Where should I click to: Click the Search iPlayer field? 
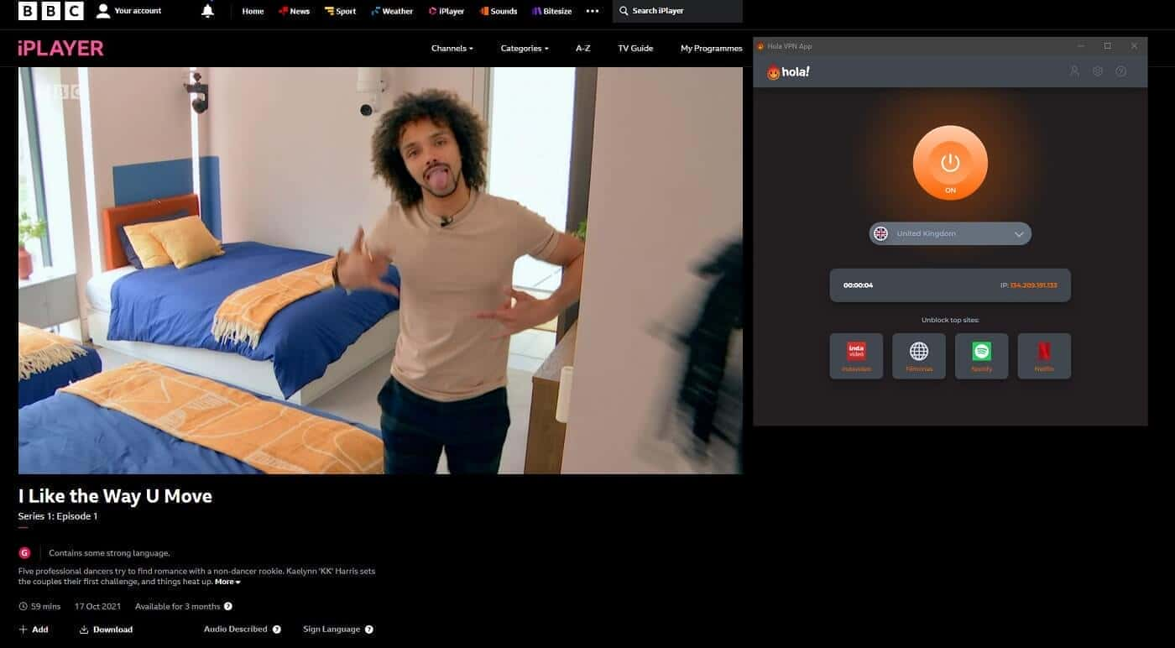677,11
